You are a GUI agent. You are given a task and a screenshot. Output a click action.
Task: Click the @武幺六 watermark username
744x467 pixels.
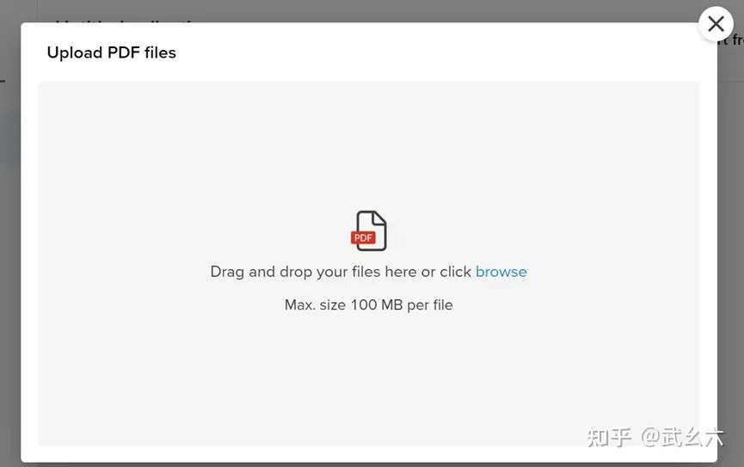(x=682, y=437)
